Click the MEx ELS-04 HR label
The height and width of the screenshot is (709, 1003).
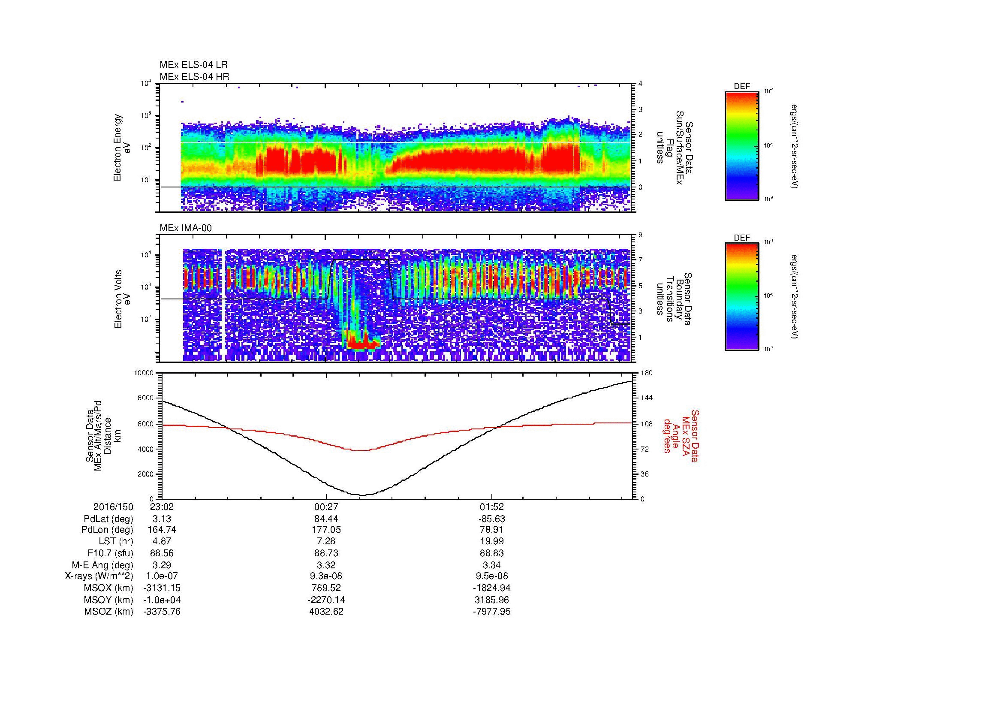tap(194, 76)
